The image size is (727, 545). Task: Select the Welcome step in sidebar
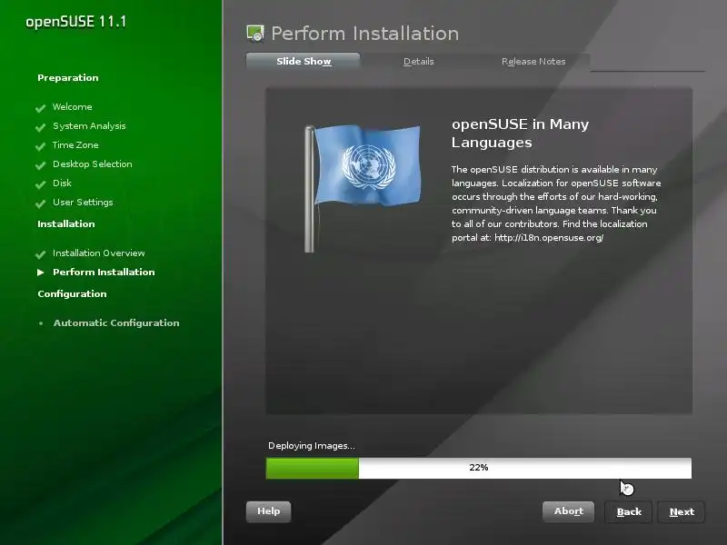pyautogui.click(x=73, y=106)
